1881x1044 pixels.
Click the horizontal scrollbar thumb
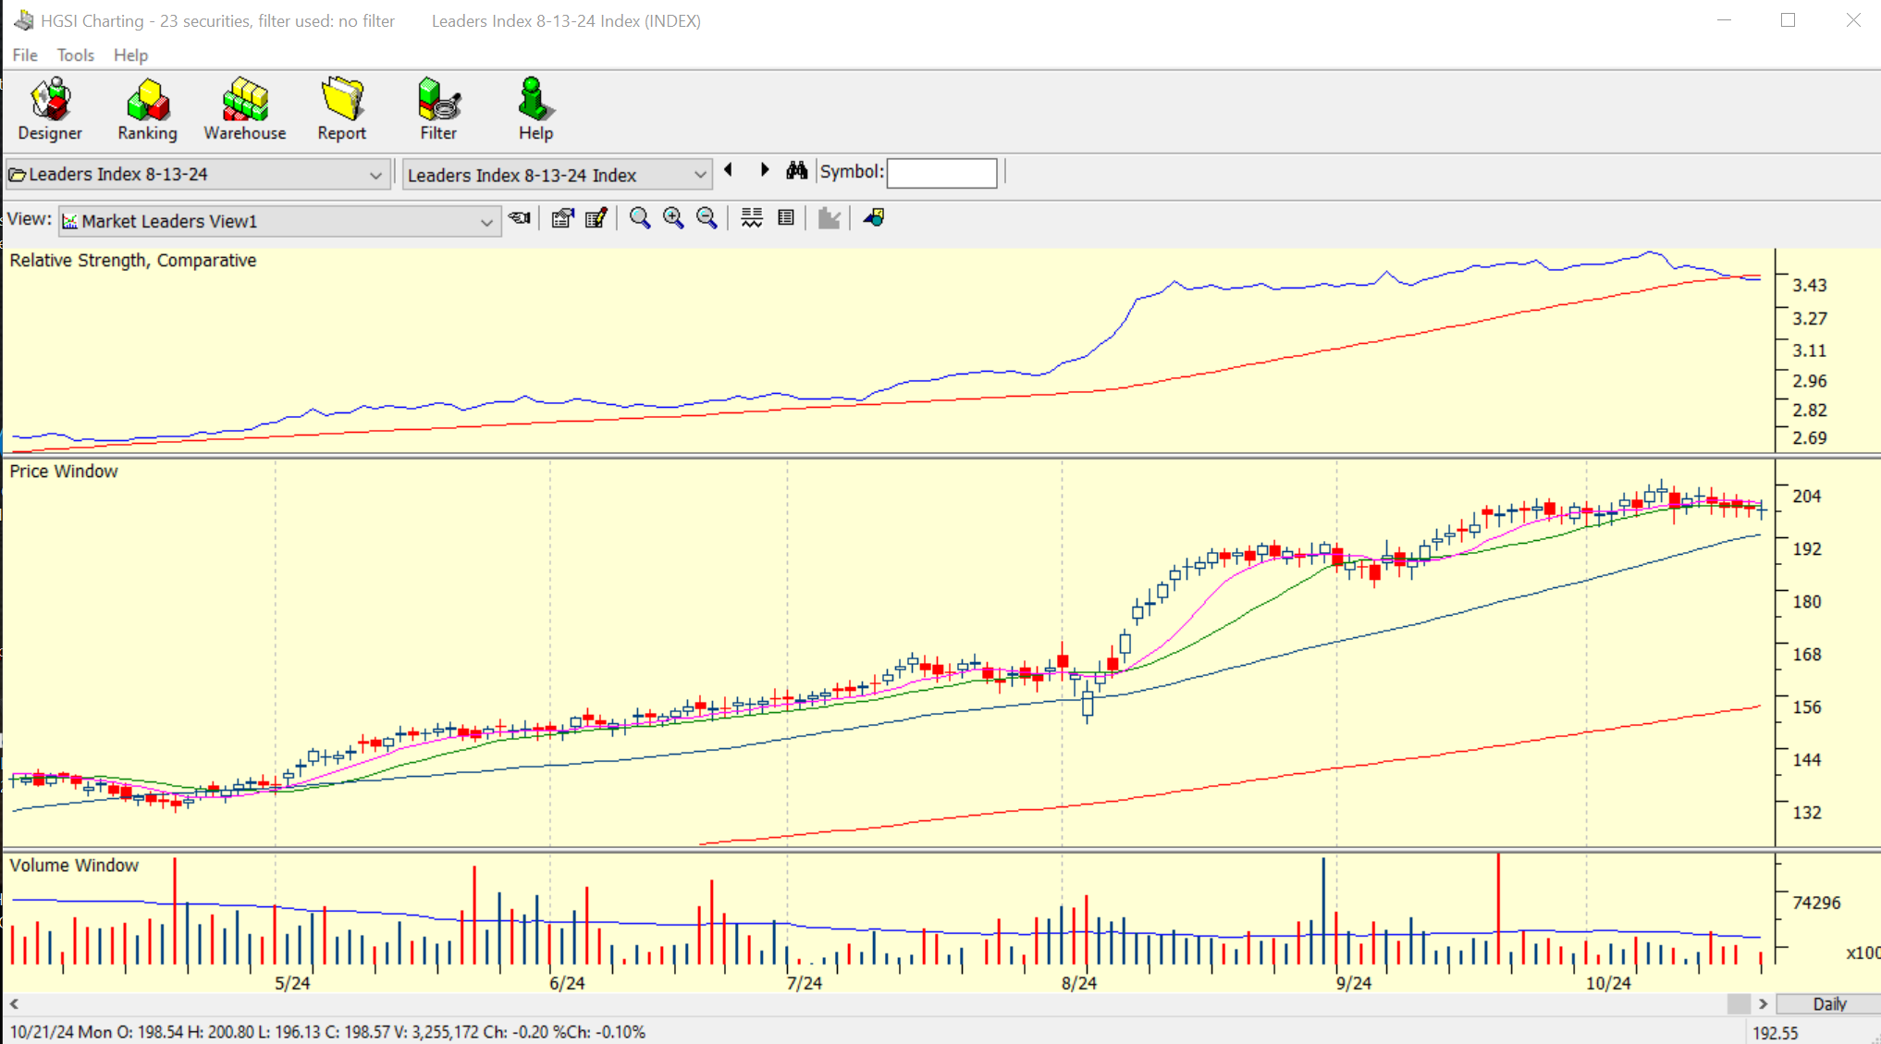pos(1739,1003)
